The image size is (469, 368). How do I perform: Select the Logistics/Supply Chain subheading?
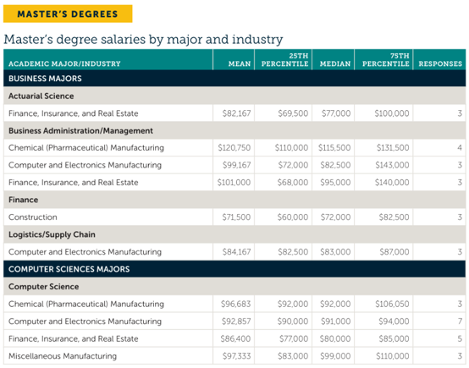52,234
